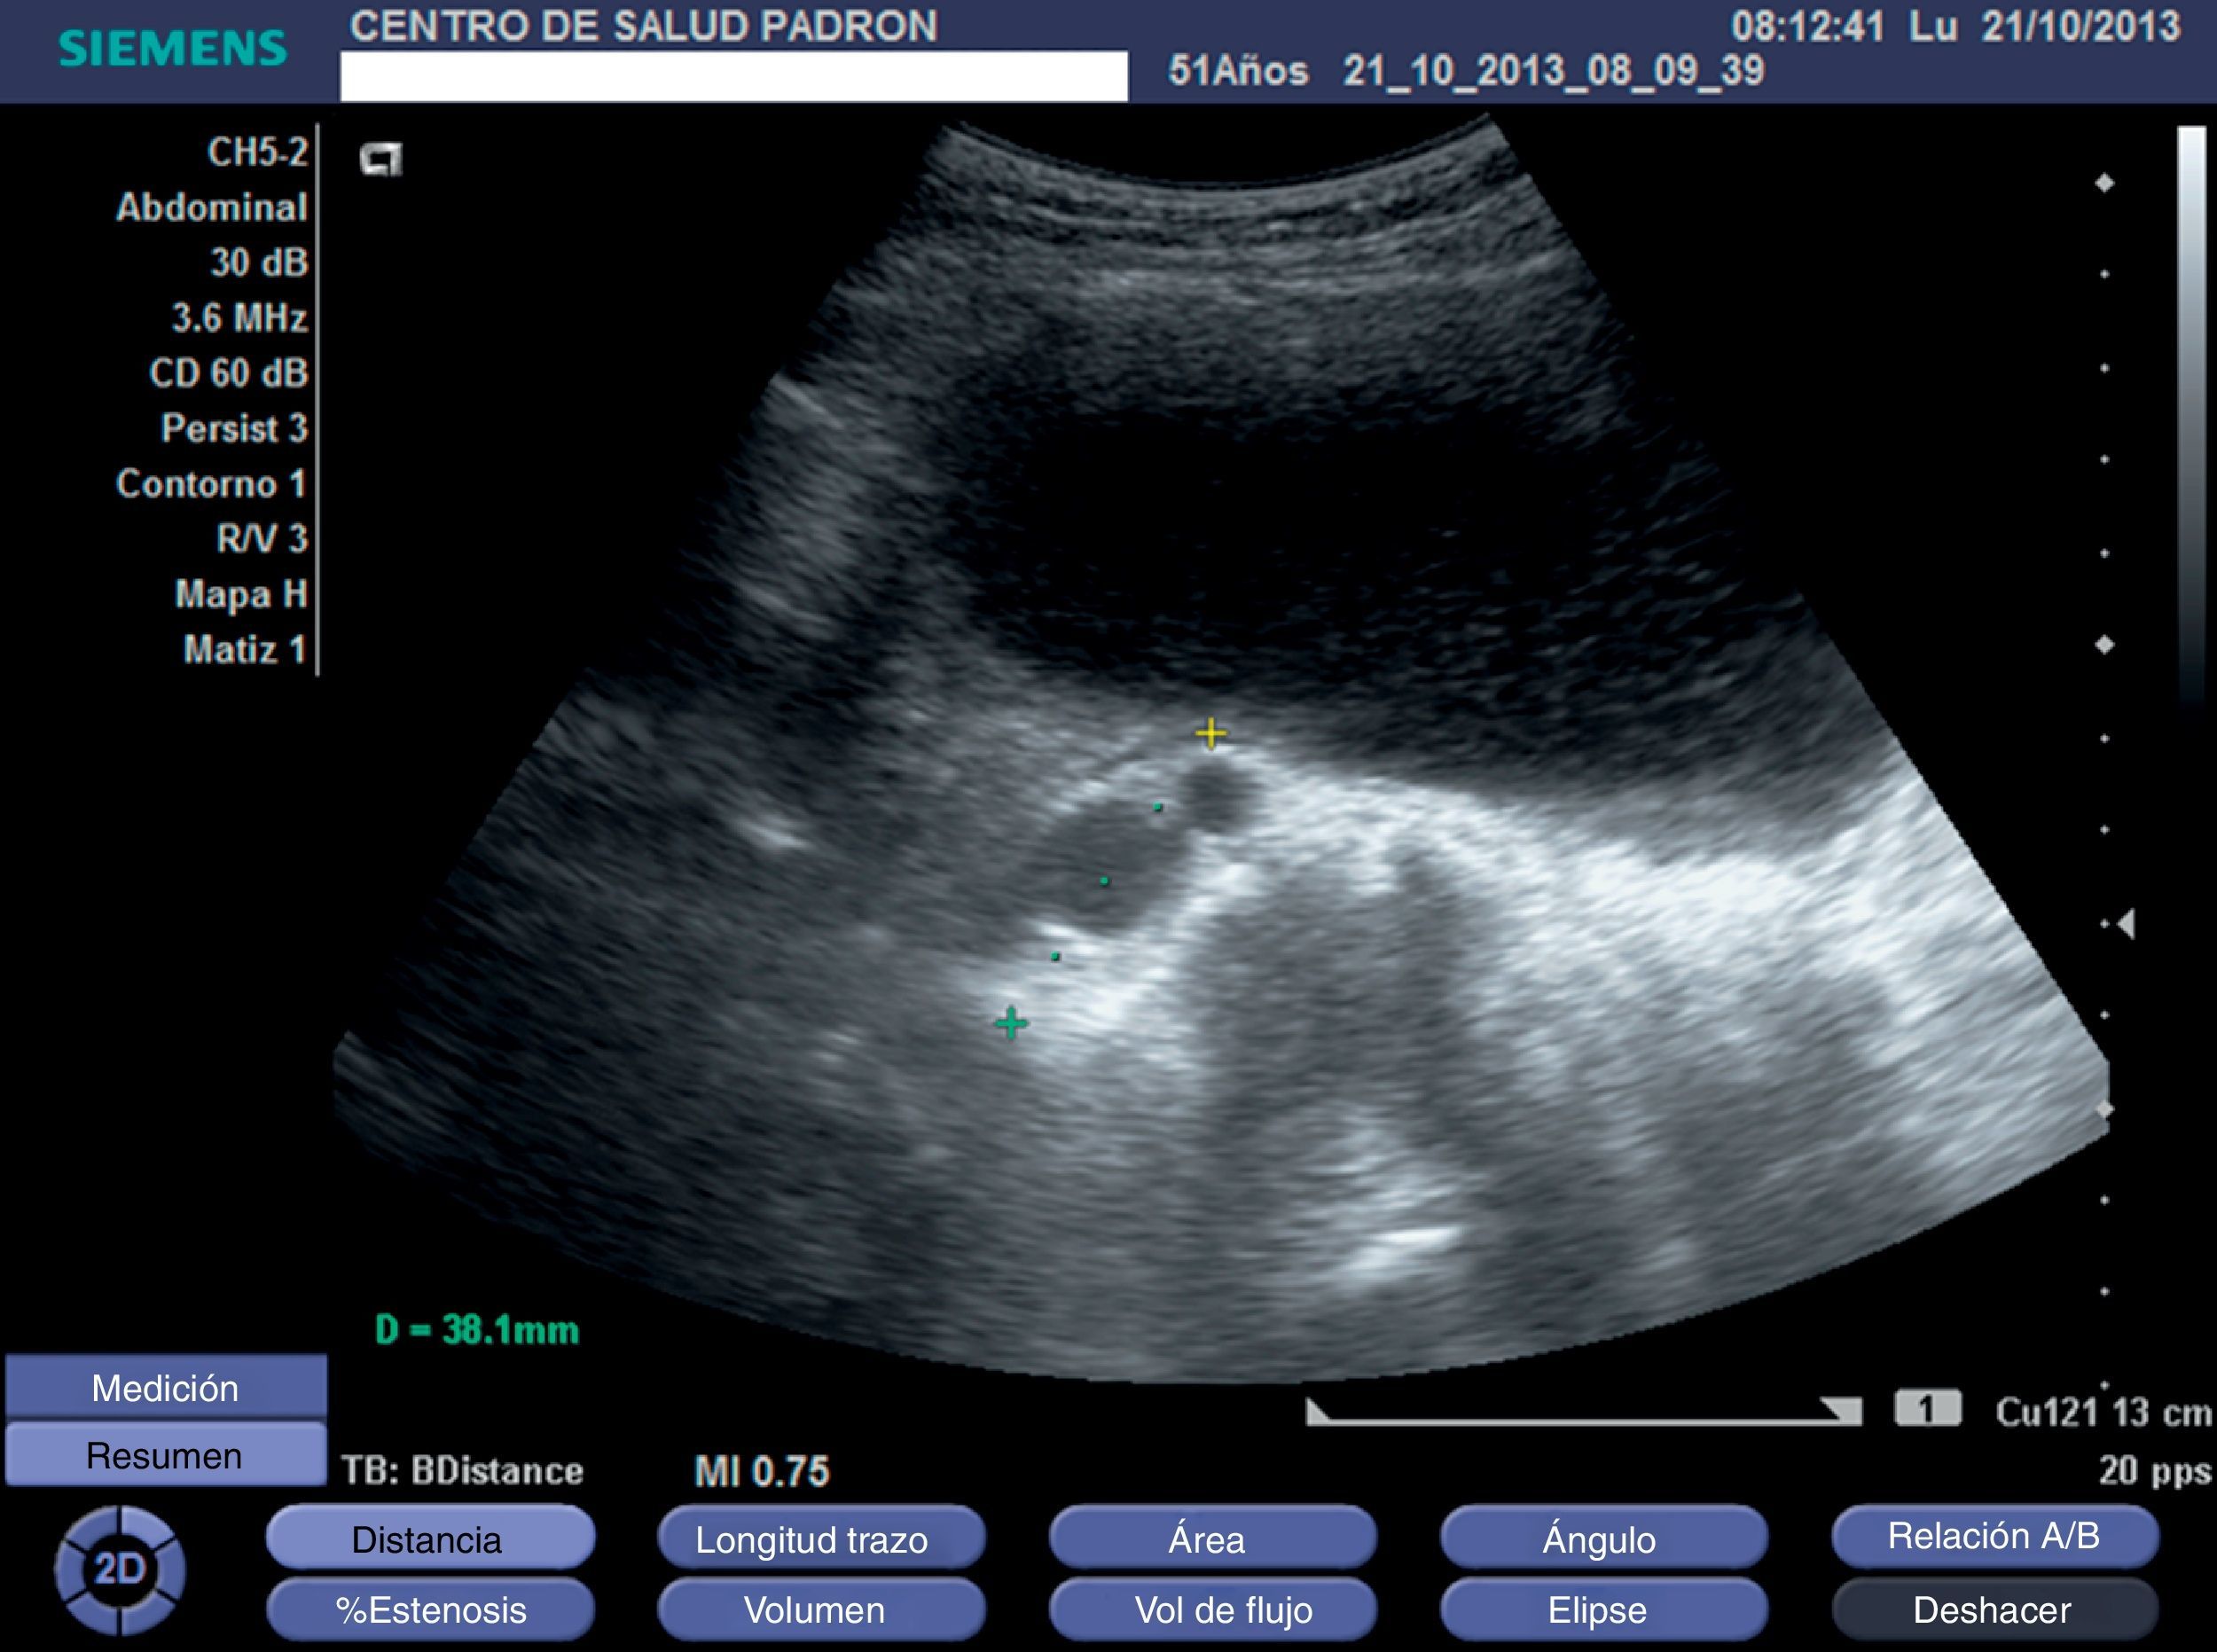Image resolution: width=2217 pixels, height=1652 pixels.
Task: Click the top depth scale diamond marker
Action: click(x=2104, y=183)
